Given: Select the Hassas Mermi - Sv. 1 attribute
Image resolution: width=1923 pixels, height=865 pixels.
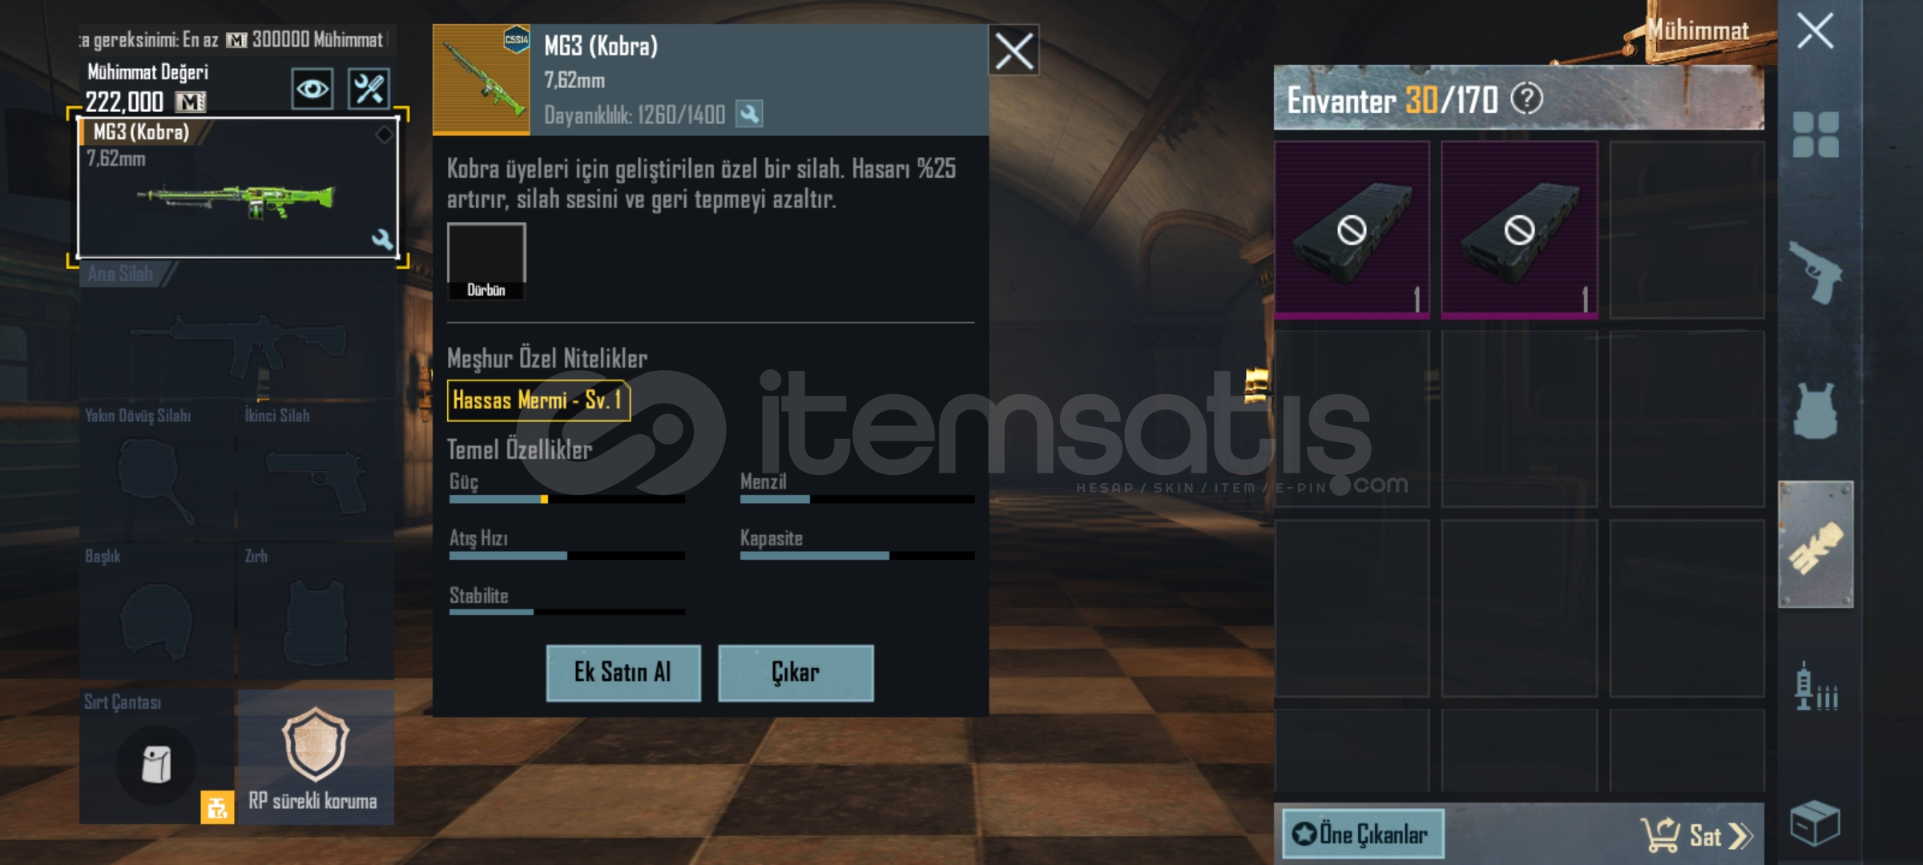Looking at the screenshot, I should click(x=538, y=400).
